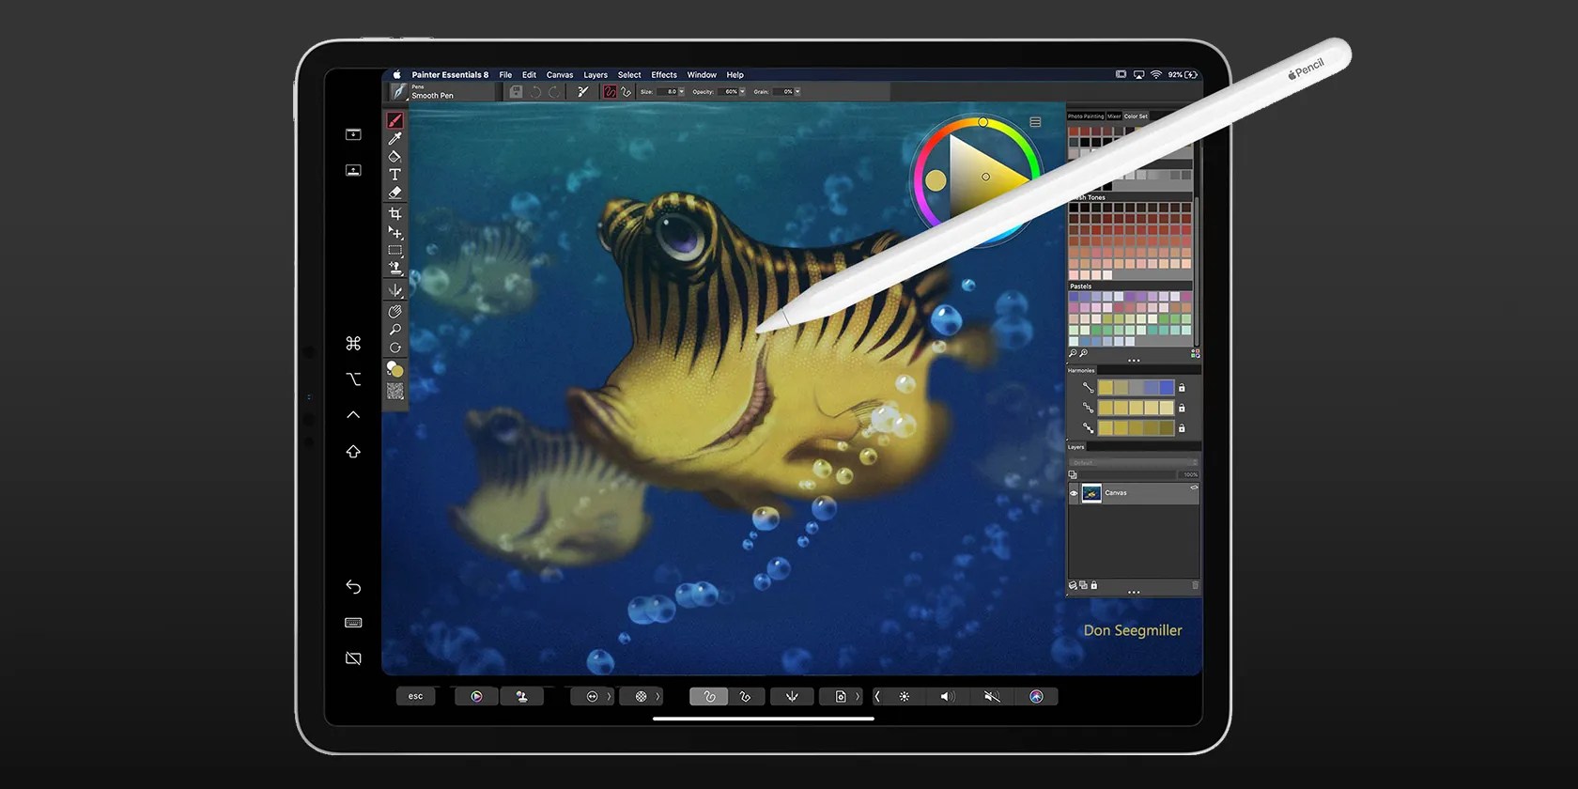This screenshot has height=789, width=1578.
Task: Click the saturation triangle handle in color wheel
Action: 985,177
